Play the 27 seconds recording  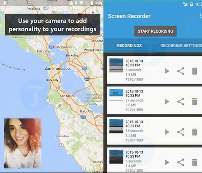coord(167,102)
